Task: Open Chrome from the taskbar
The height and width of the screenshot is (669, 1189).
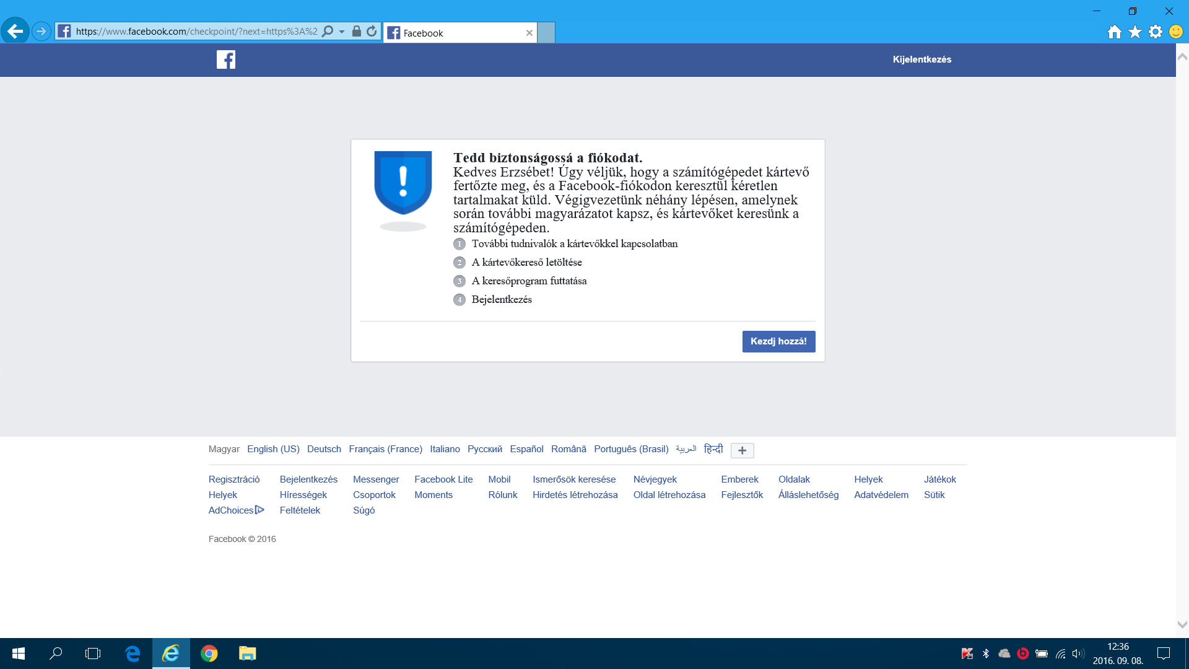Action: (209, 654)
